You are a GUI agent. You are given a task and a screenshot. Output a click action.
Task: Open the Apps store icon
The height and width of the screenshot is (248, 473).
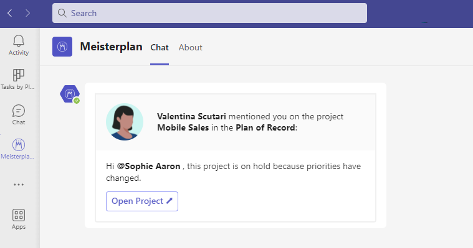pos(19,219)
